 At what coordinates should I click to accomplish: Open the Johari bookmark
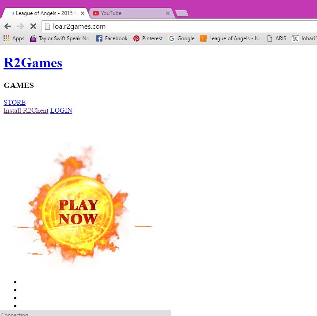[304, 38]
